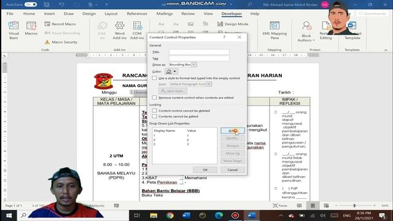Open the Comments pane
393x221 pixels.
(x=373, y=14)
